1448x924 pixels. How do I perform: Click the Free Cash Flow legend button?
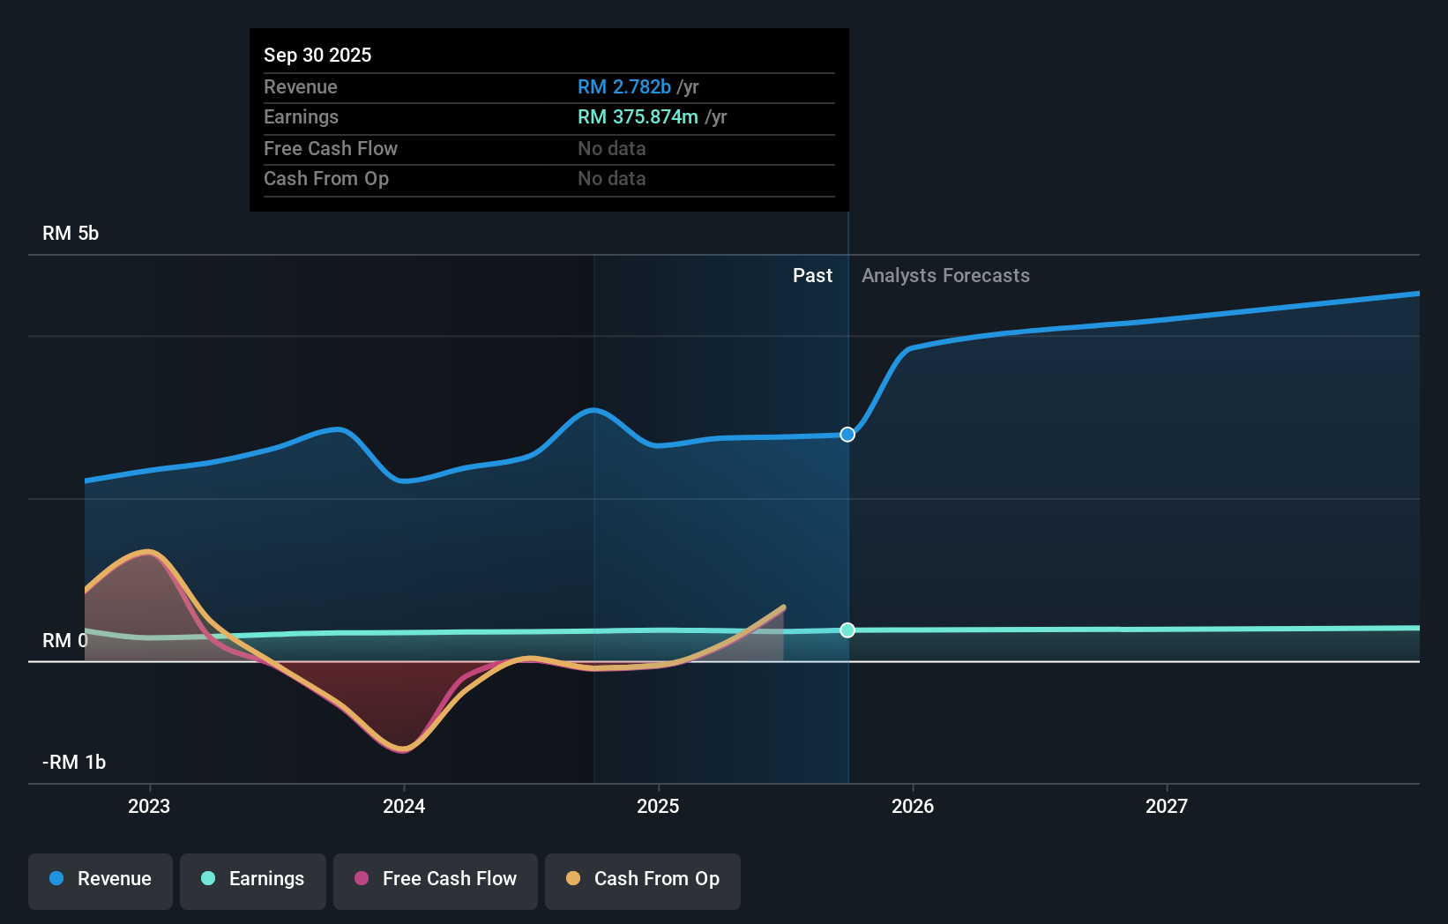[435, 879]
